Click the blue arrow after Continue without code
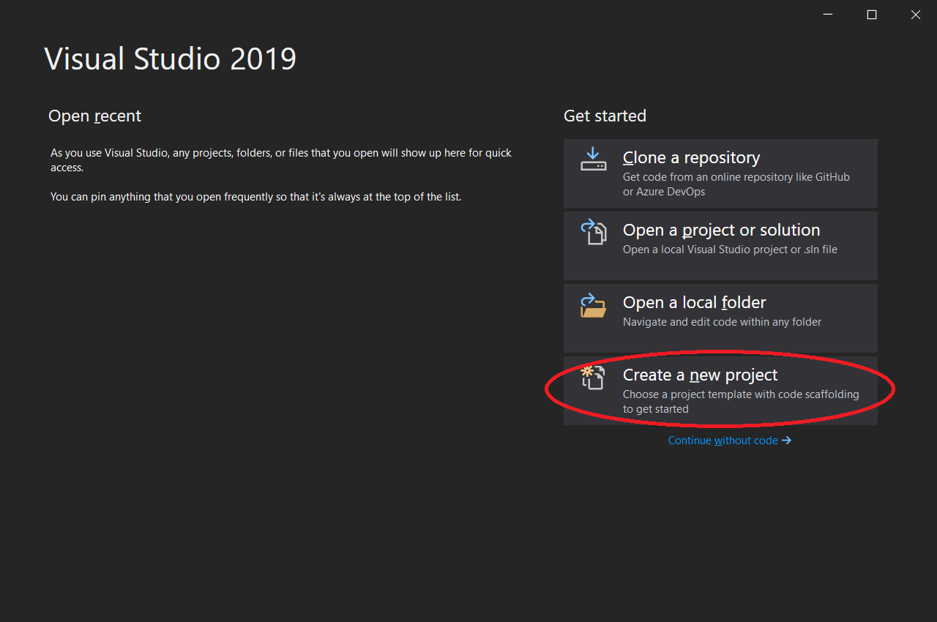Screen dimensions: 937x622 coord(787,440)
